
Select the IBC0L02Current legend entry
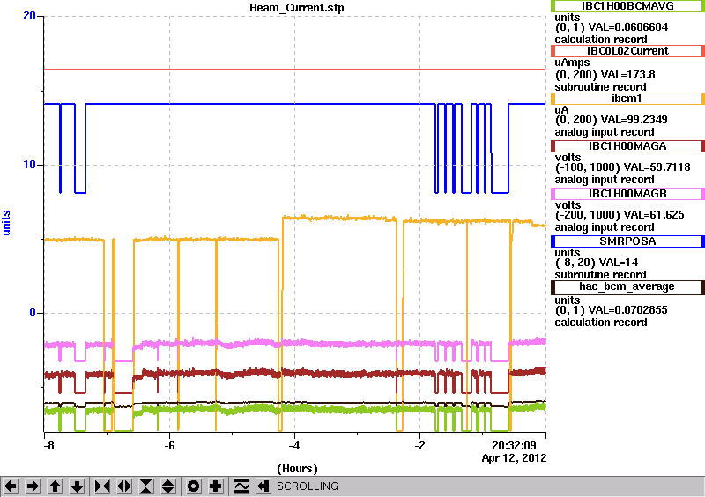(x=627, y=51)
